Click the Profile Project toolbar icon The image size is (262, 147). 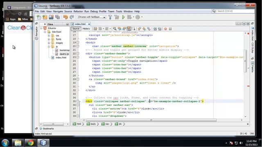(x=138, y=17)
